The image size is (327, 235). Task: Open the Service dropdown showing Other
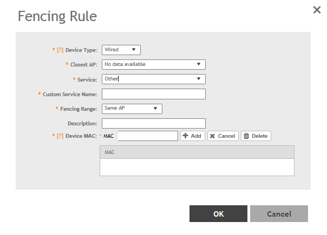point(154,79)
